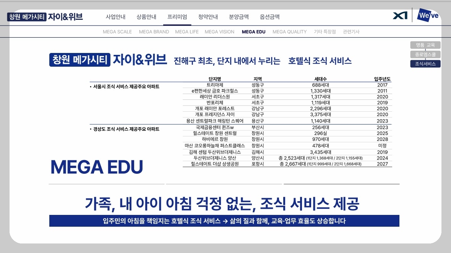
Task: Select the 프리미엄 menu item
Action: point(177,17)
